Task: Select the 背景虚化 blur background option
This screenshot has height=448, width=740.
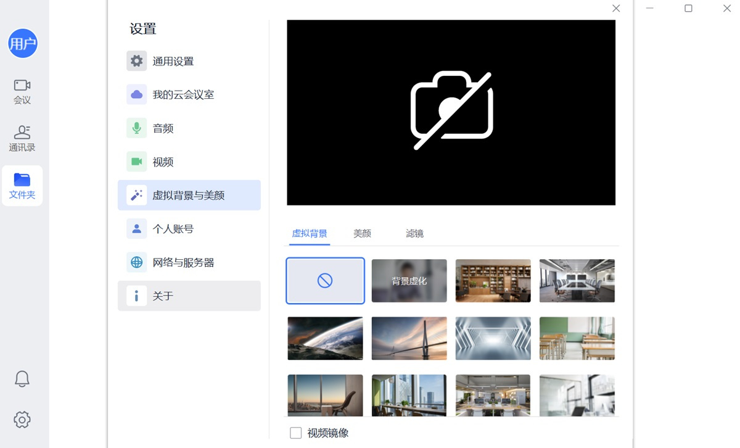Action: (409, 281)
